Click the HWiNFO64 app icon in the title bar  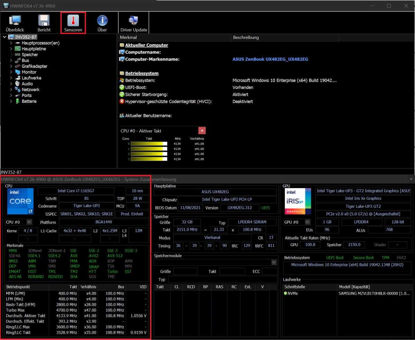[6, 6]
